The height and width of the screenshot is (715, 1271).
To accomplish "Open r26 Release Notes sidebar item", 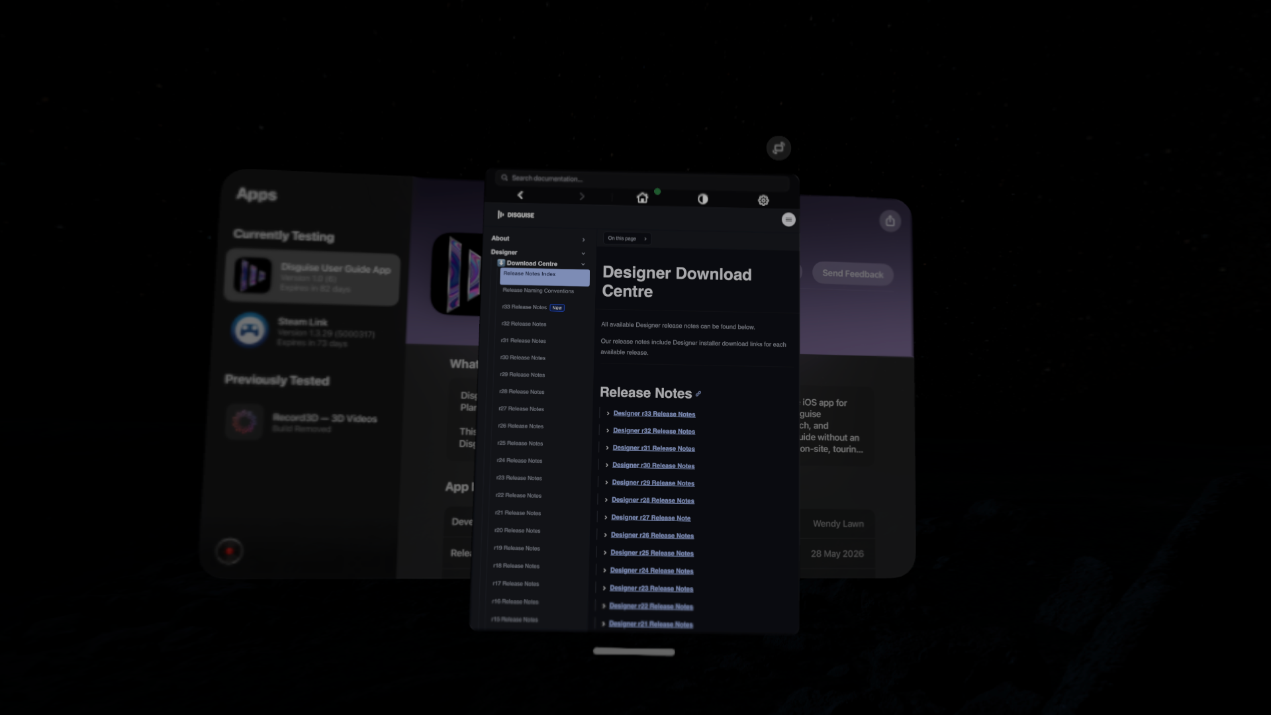I will click(x=520, y=426).
